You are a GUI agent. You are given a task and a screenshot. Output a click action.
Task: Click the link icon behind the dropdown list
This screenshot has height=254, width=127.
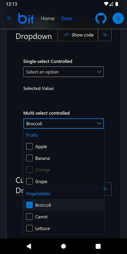coord(105,189)
